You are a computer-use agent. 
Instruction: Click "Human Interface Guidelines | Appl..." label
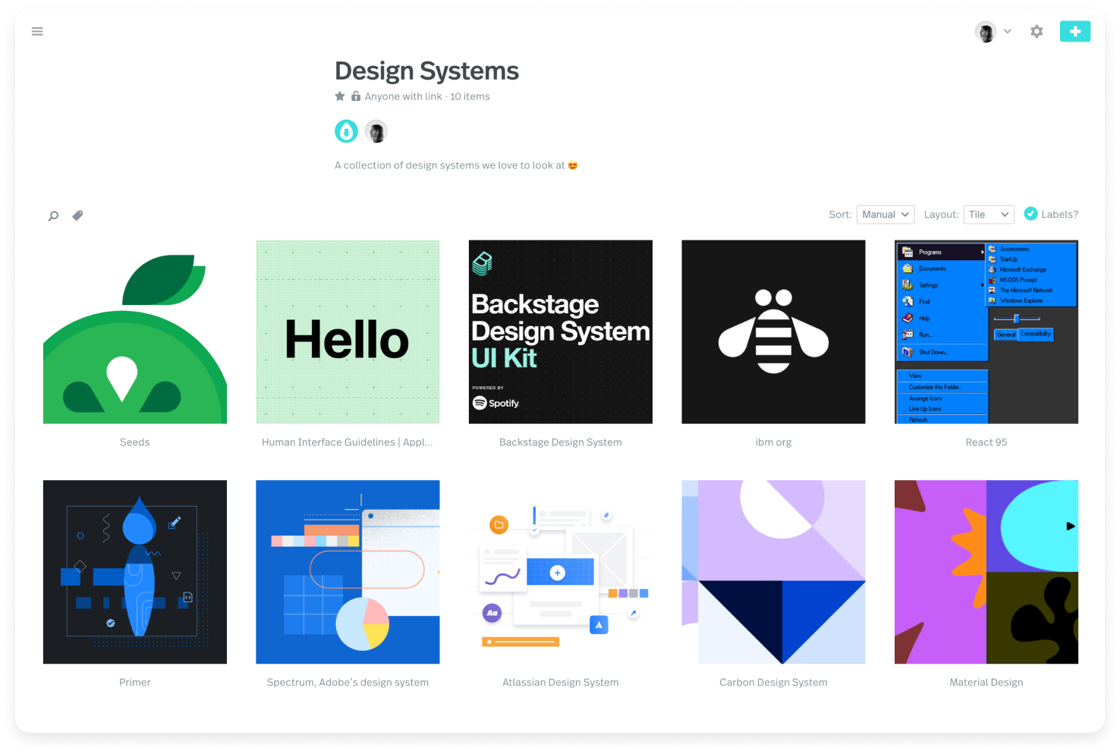click(348, 442)
